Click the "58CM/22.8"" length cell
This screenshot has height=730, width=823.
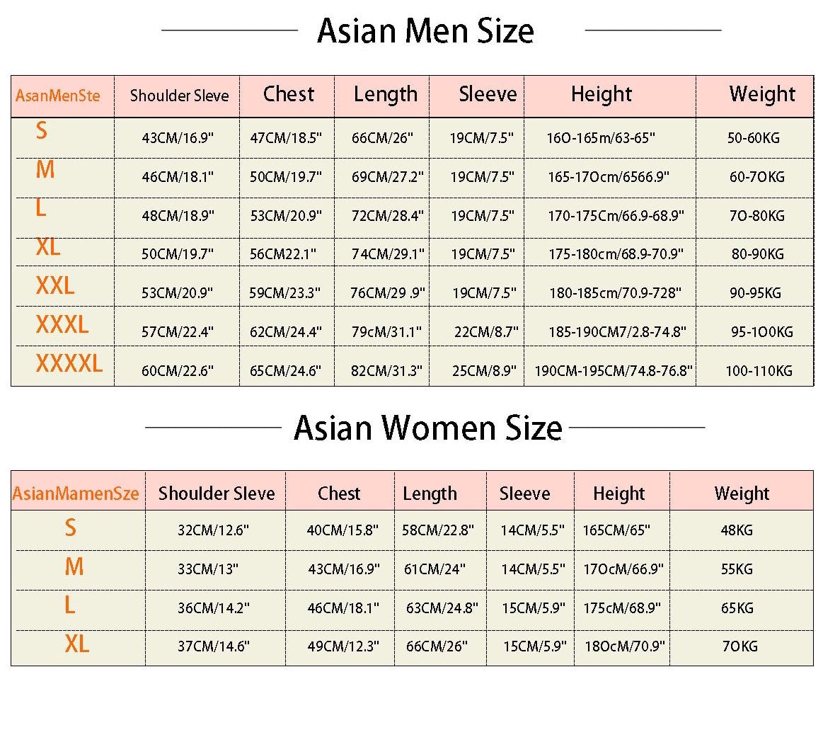[x=438, y=530]
